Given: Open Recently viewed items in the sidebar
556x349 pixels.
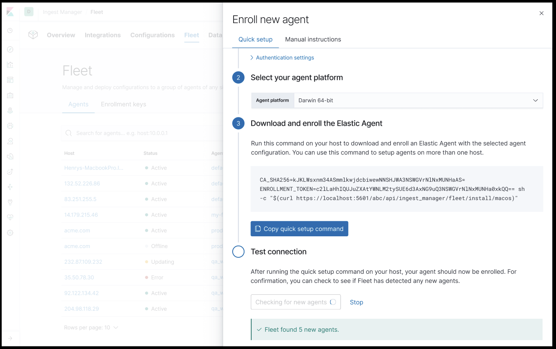Looking at the screenshot, I should tap(10, 30).
